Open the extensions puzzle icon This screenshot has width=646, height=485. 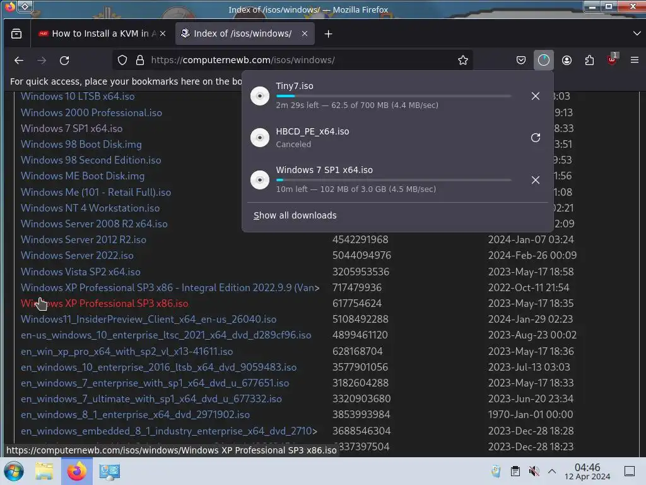pos(589,60)
